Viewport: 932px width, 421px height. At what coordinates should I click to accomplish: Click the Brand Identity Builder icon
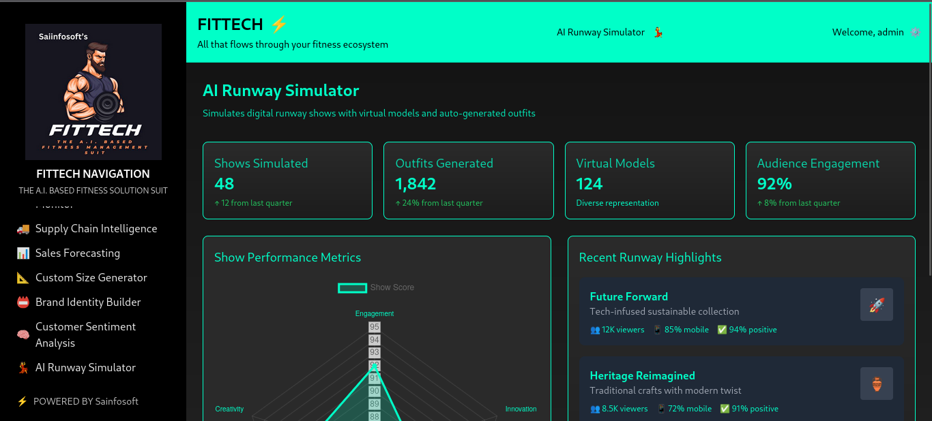click(23, 302)
